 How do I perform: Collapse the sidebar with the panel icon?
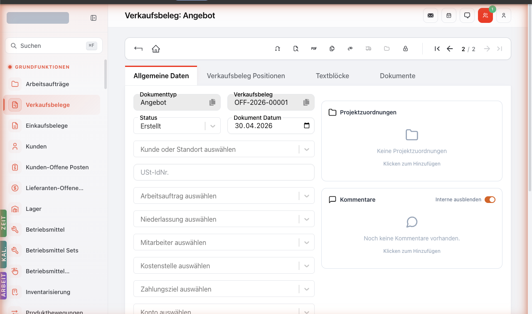[x=94, y=18]
